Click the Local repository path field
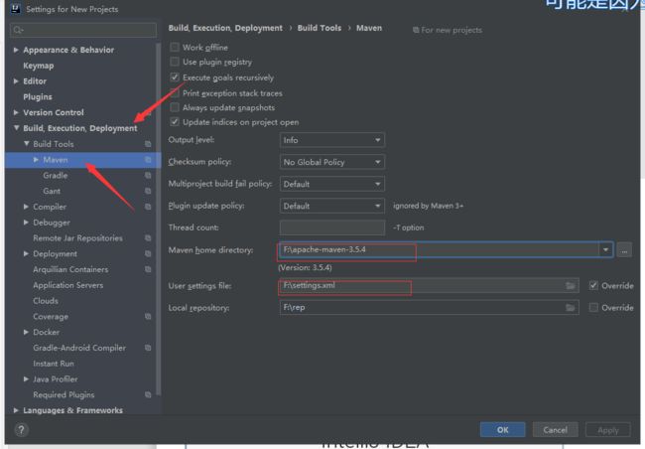 coord(429,307)
